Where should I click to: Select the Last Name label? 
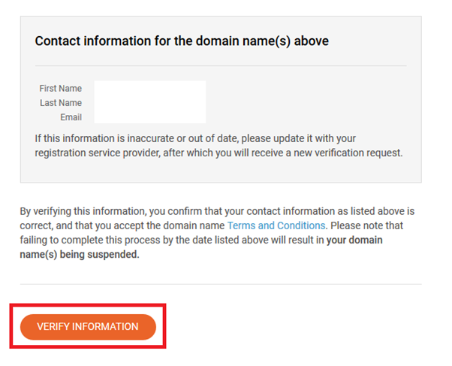(61, 103)
